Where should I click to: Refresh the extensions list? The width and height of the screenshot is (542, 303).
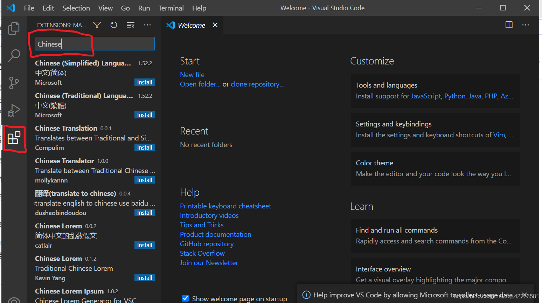coord(114,25)
